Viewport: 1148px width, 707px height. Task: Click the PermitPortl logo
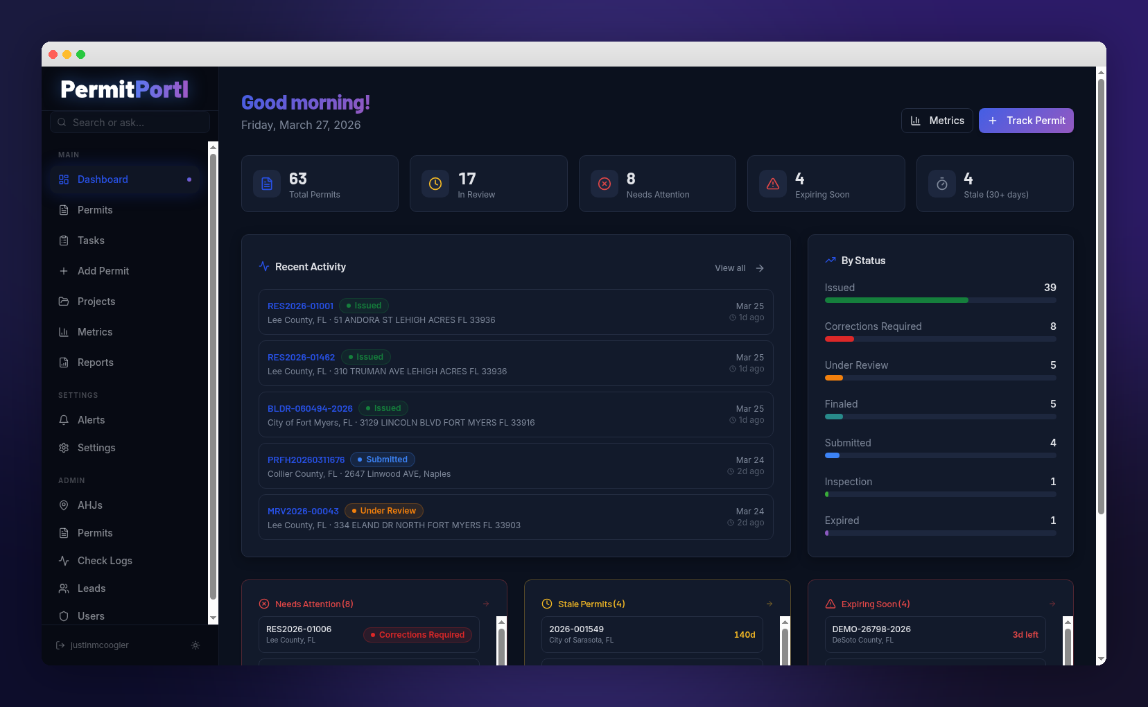pyautogui.click(x=125, y=89)
